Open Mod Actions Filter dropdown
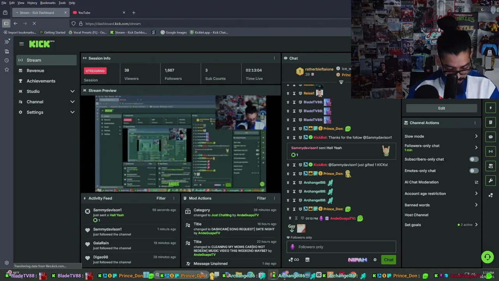499x281 pixels. (x=261, y=198)
